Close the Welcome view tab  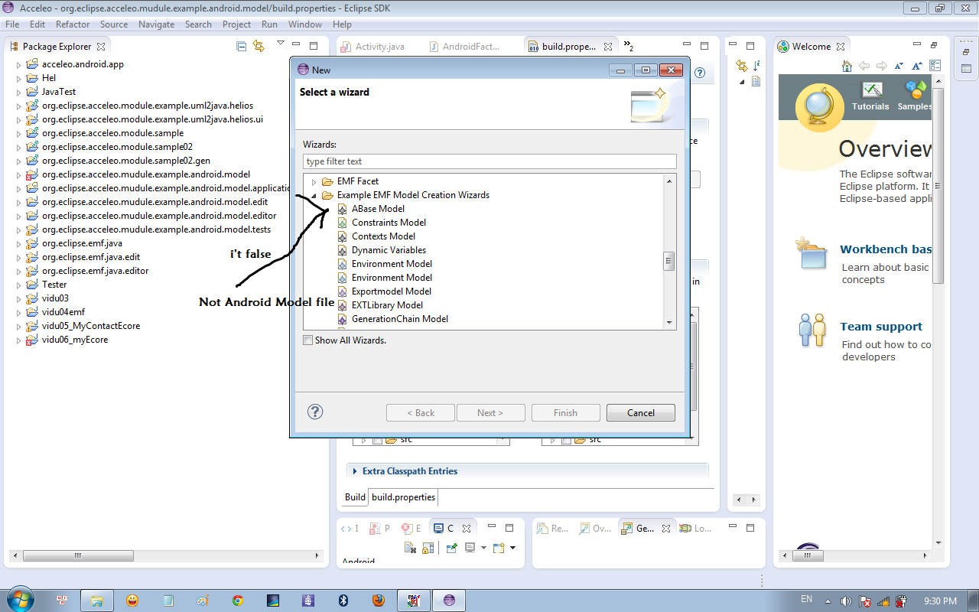[840, 47]
